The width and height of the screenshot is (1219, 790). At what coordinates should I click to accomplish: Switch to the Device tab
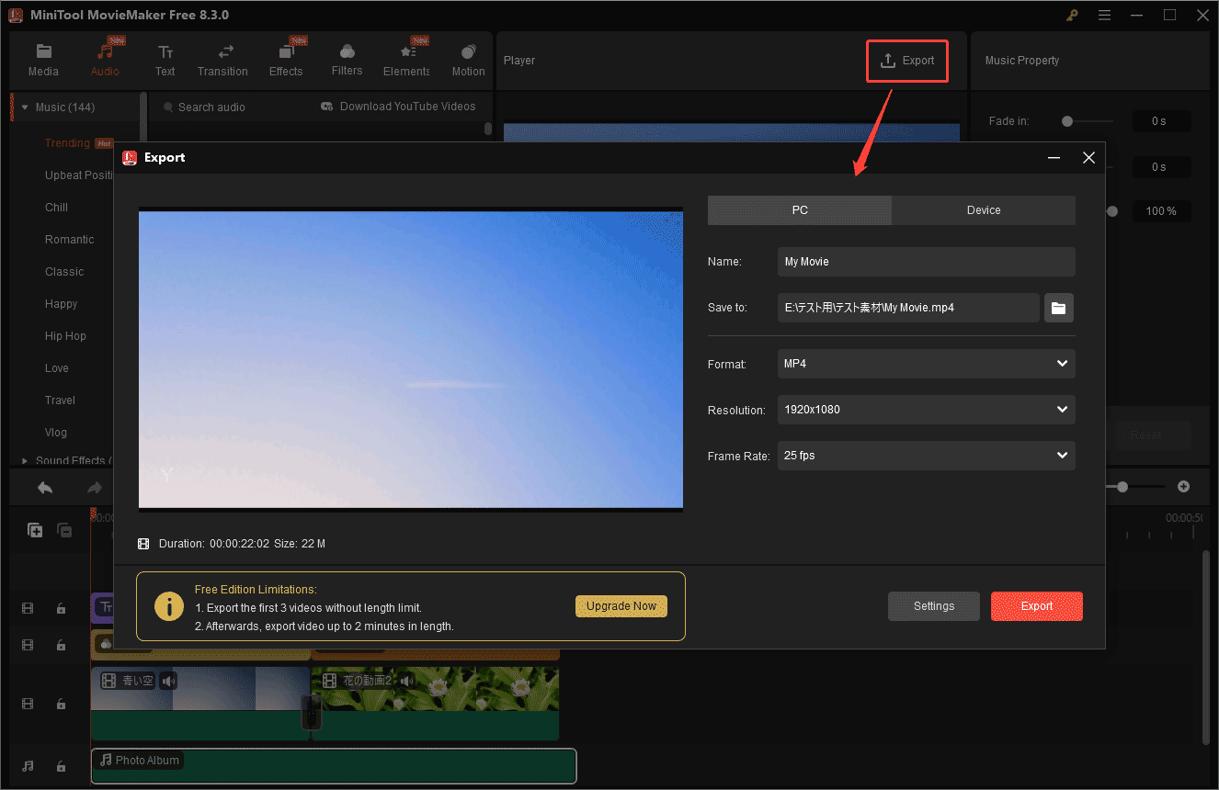point(984,210)
